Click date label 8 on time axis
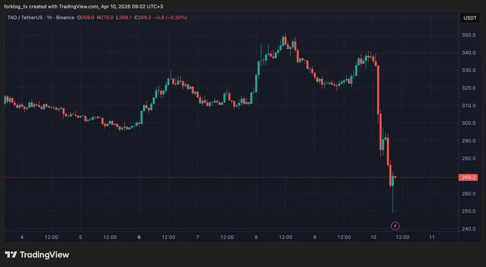Image resolution: width=486 pixels, height=267 pixels. pyautogui.click(x=256, y=237)
